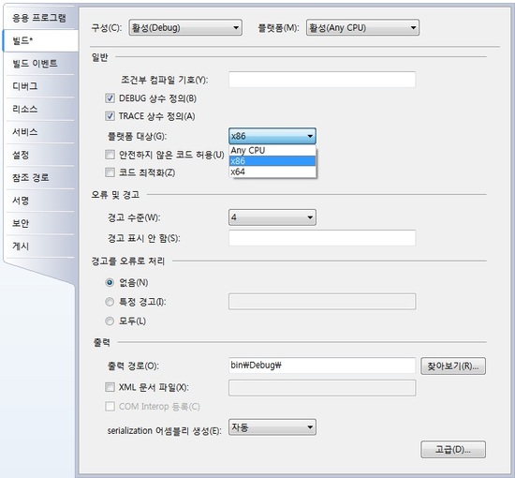The width and height of the screenshot is (515, 478).
Task: Click the 조건부 컴파일 기호 input field
Action: [x=322, y=80]
